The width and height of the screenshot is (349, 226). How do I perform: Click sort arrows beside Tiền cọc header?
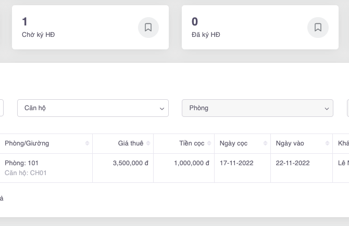(209, 143)
